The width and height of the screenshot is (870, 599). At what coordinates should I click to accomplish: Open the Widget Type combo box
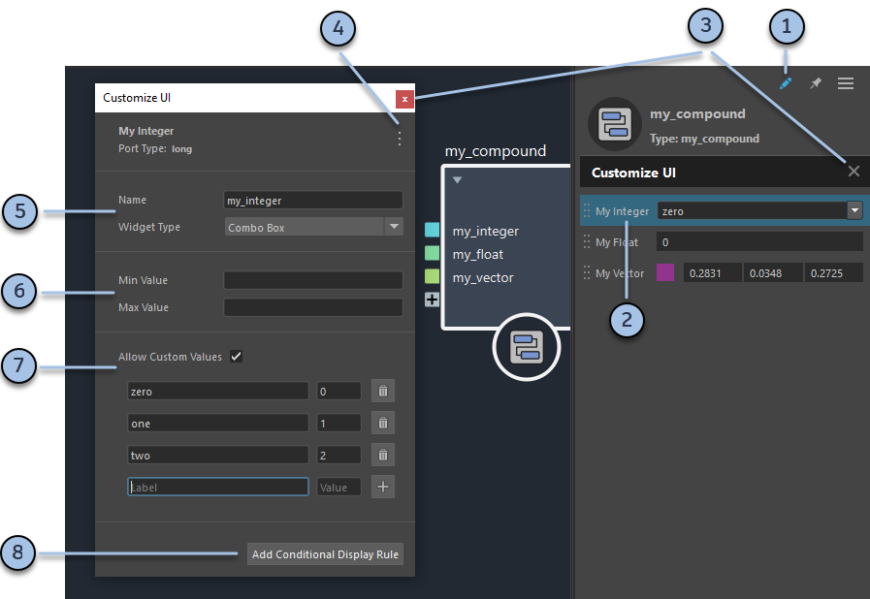coord(395,226)
